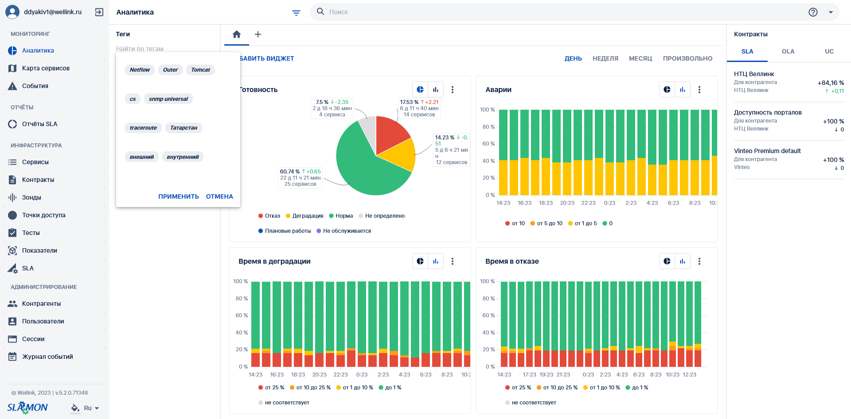
Task: Open the HTЦ Веллинк contract entry
Action: (789, 82)
